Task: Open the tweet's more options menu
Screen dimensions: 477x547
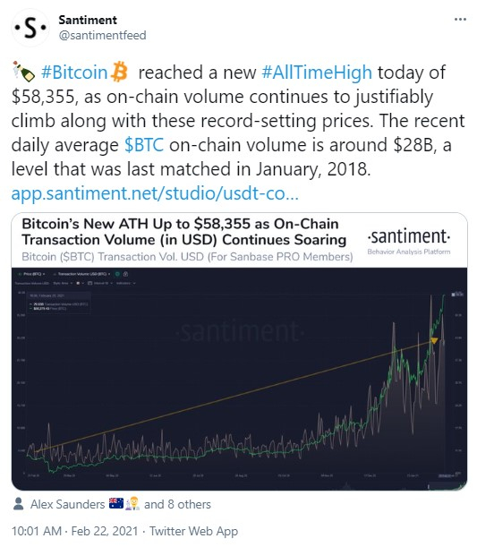Action: [x=460, y=20]
